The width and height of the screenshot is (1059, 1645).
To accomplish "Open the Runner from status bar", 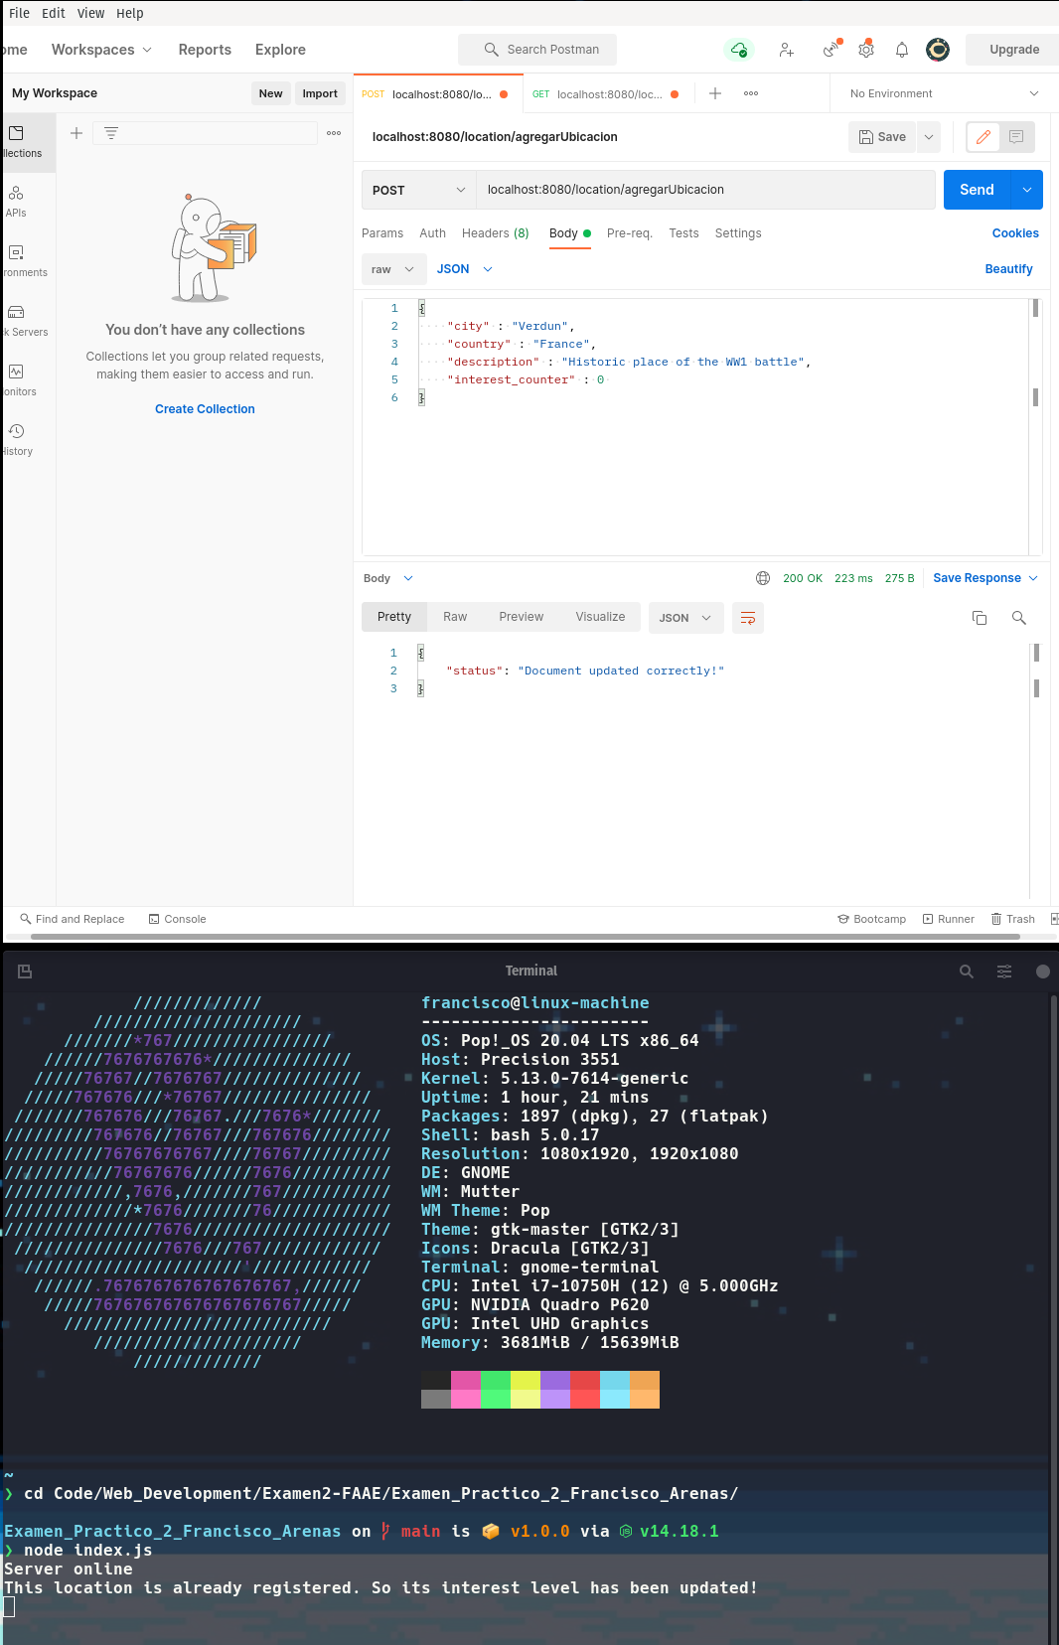I will pyautogui.click(x=949, y=919).
